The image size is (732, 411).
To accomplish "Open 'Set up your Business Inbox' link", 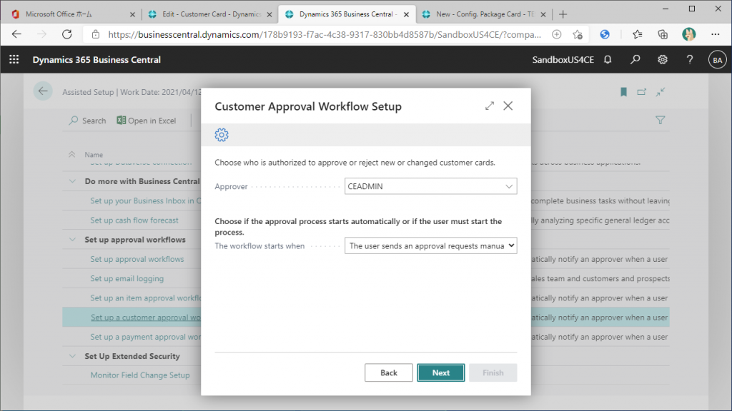I will (x=145, y=201).
